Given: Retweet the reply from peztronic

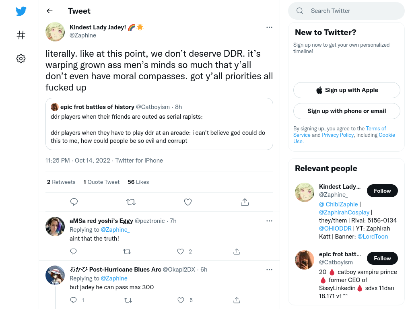Looking at the screenshot, I should tap(127, 251).
